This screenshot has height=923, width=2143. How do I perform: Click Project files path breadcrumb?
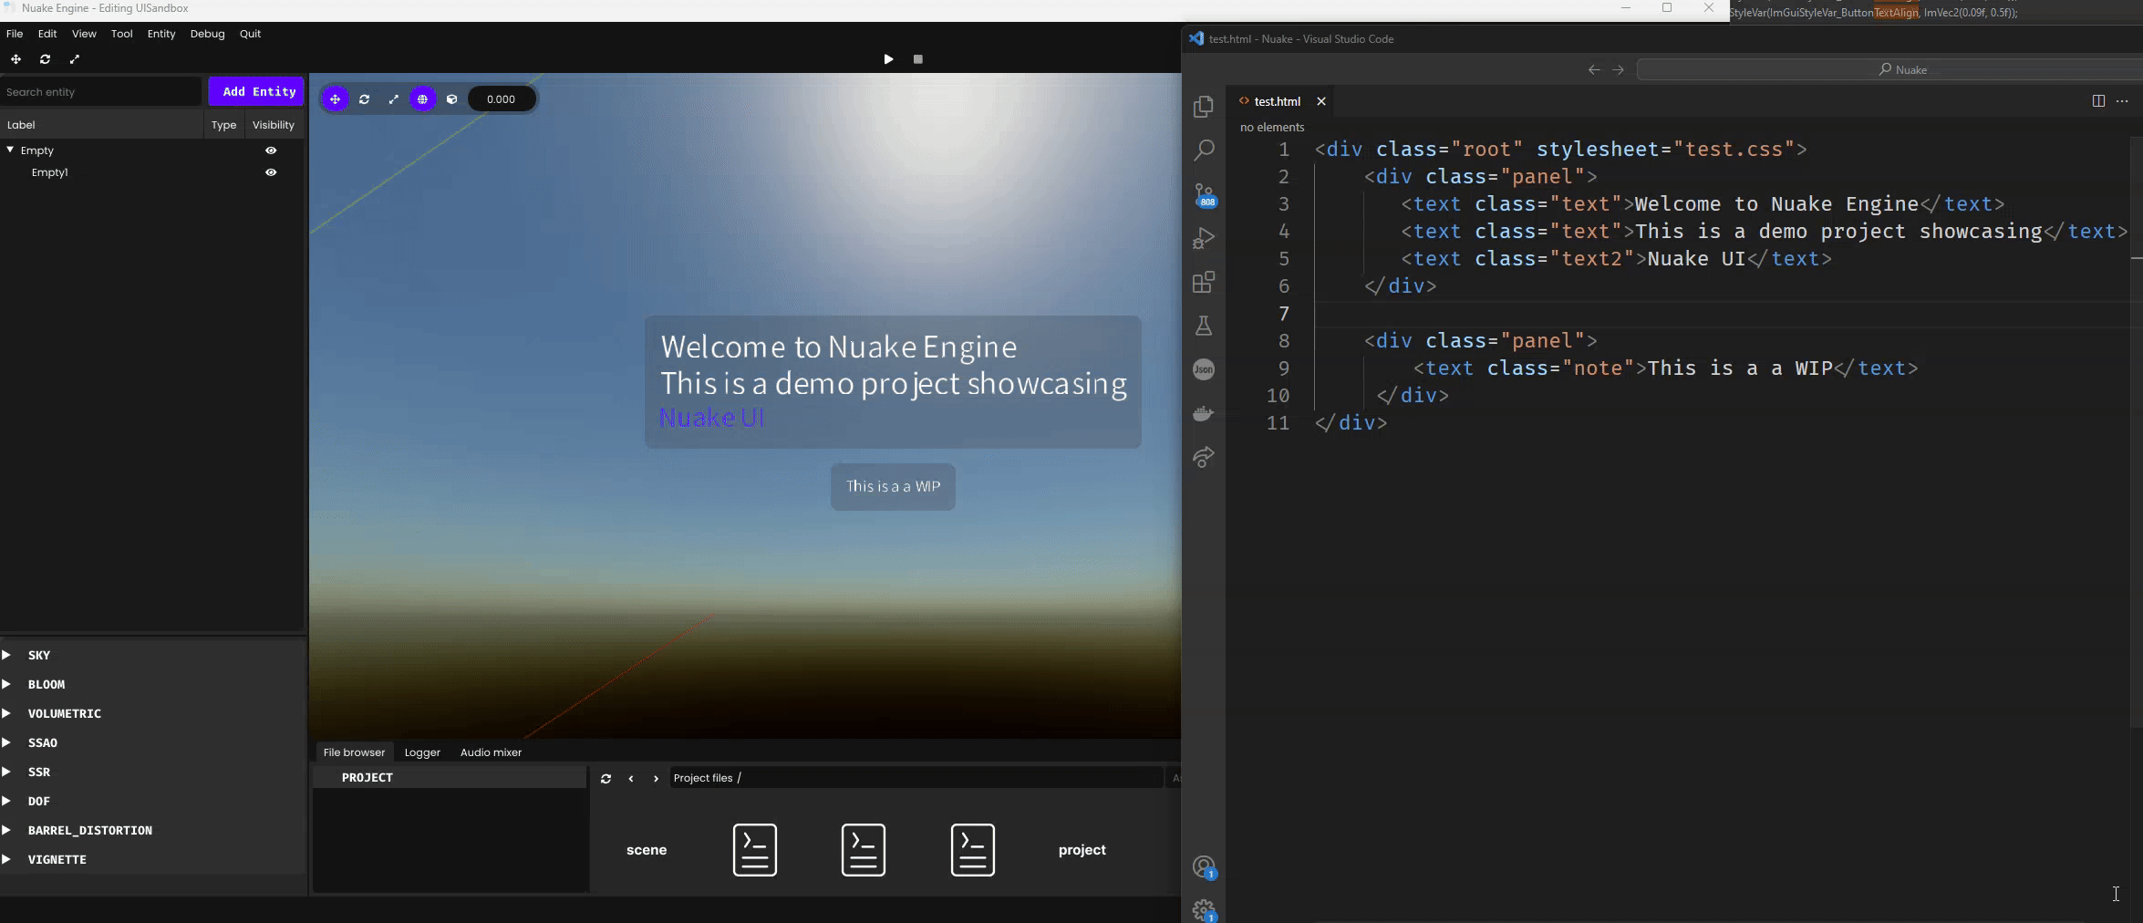point(703,778)
